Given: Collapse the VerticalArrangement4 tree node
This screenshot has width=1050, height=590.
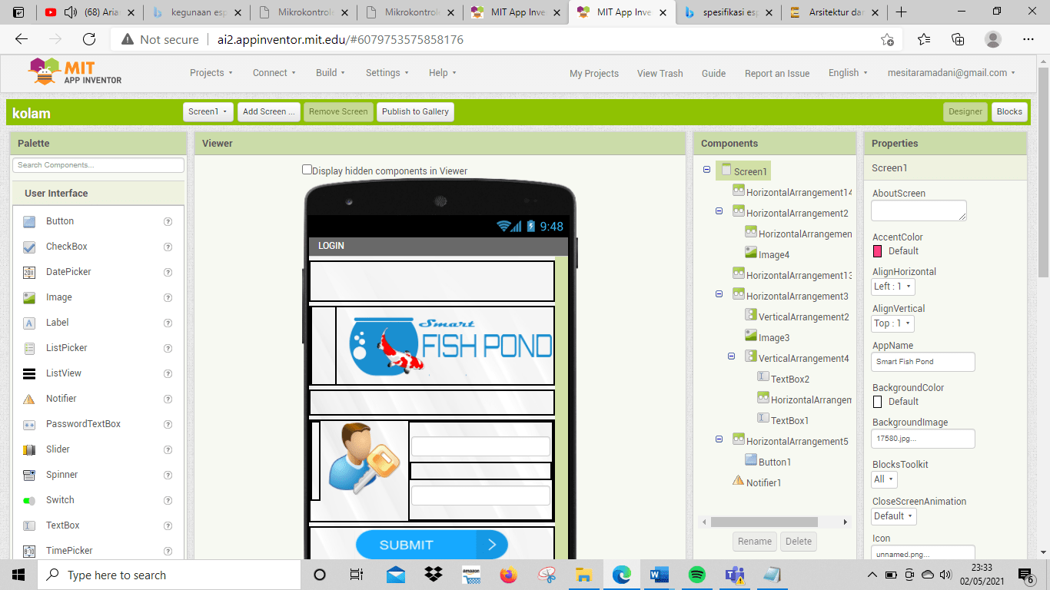Looking at the screenshot, I should pyautogui.click(x=732, y=356).
